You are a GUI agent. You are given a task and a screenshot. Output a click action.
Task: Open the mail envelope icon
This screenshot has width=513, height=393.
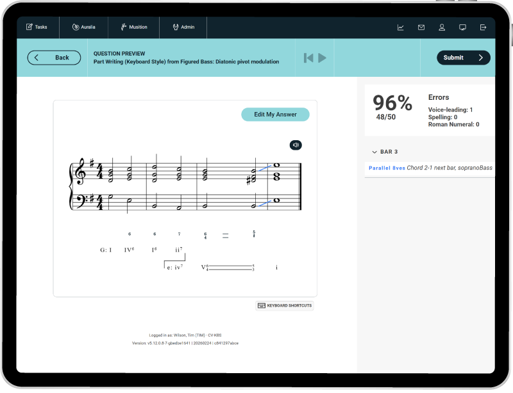click(x=421, y=28)
